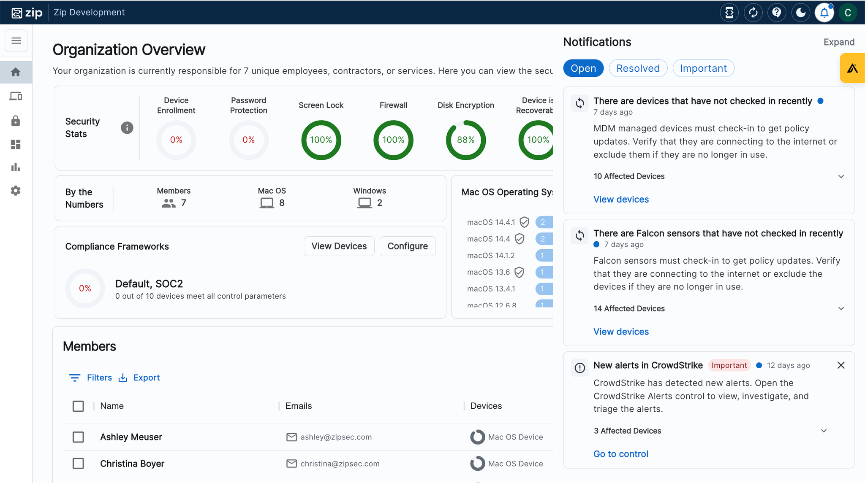The image size is (865, 483).
Task: Open the Devices sidebar icon
Action: (x=16, y=96)
